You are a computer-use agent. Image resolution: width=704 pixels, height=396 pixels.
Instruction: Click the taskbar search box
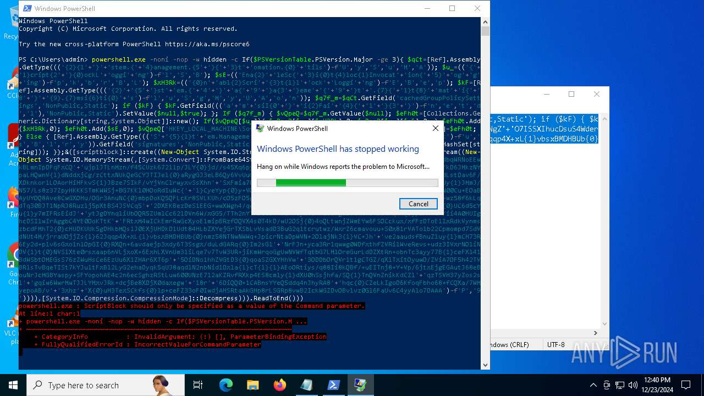106,385
